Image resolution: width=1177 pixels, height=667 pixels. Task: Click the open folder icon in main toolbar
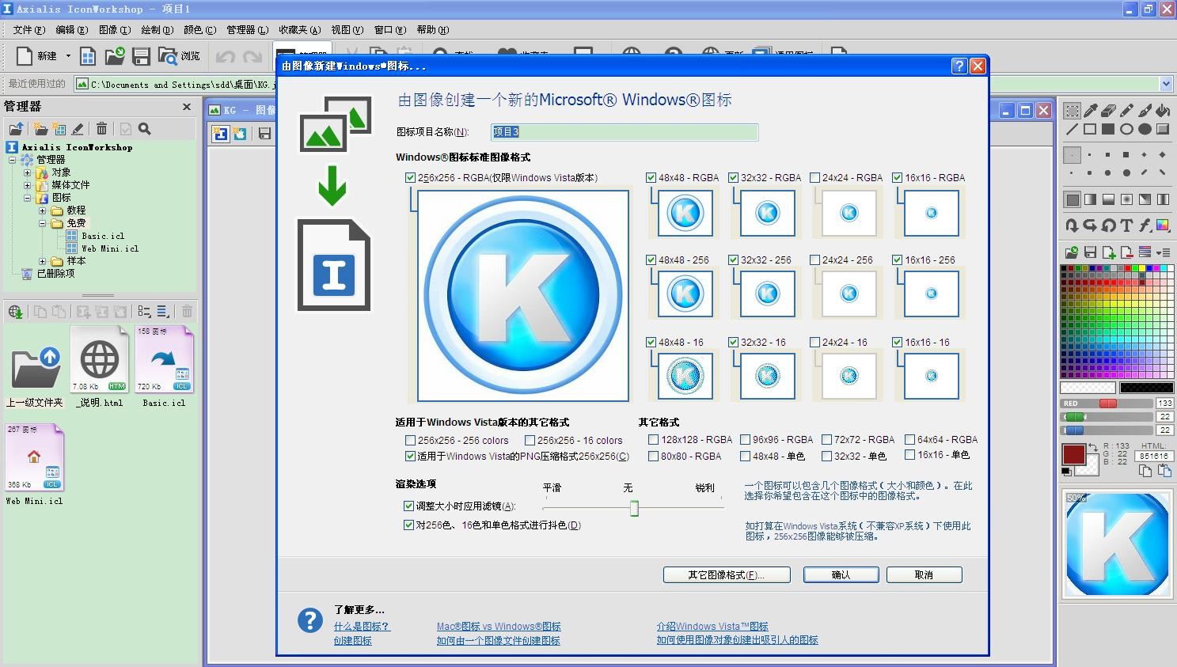(x=115, y=56)
